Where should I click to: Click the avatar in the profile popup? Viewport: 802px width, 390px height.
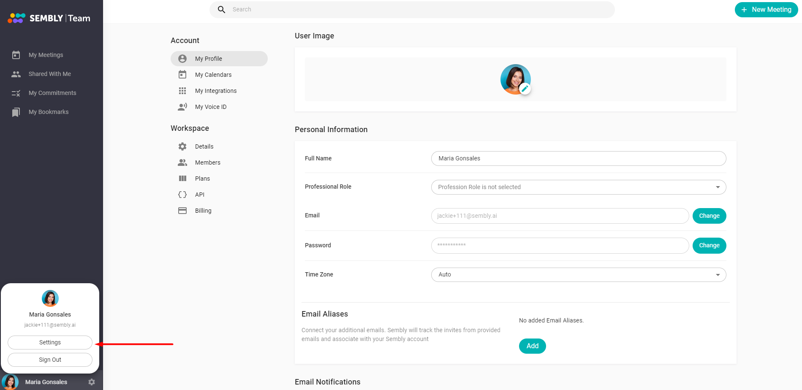tap(50, 298)
